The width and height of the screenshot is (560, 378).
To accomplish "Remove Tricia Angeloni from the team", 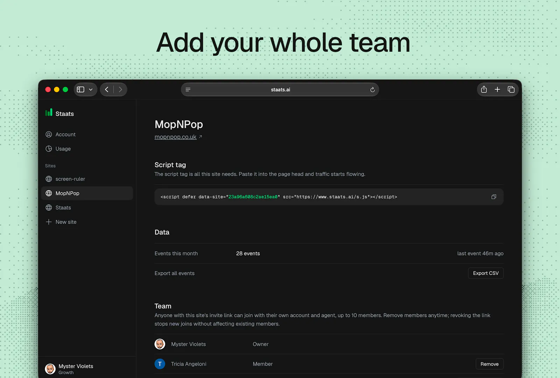I will [x=490, y=364].
